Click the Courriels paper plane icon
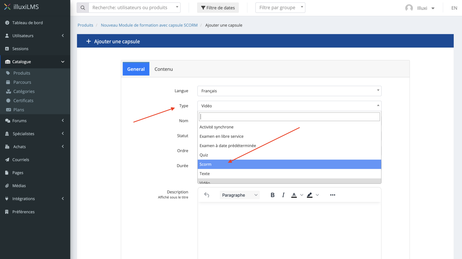Image resolution: width=462 pixels, height=259 pixels. 7,160
